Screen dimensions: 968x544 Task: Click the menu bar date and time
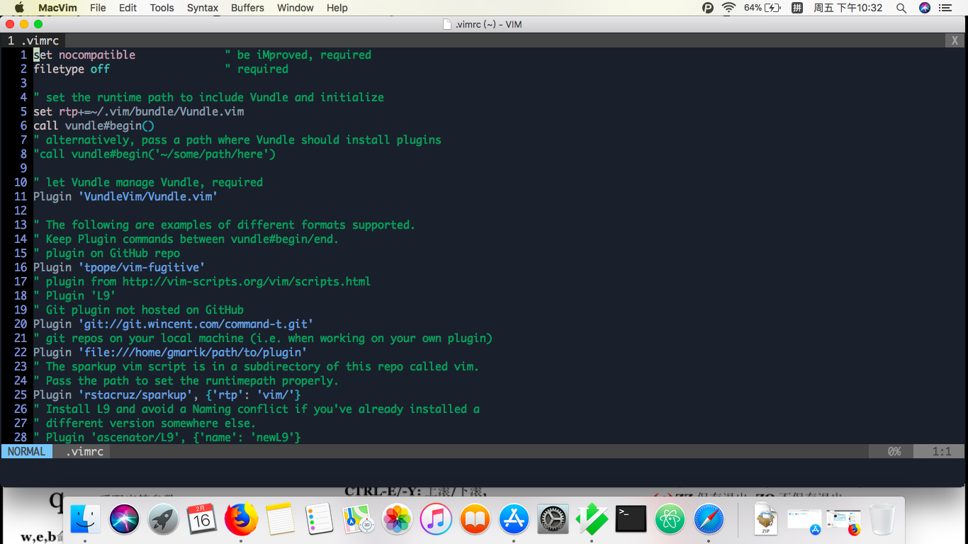(x=848, y=8)
